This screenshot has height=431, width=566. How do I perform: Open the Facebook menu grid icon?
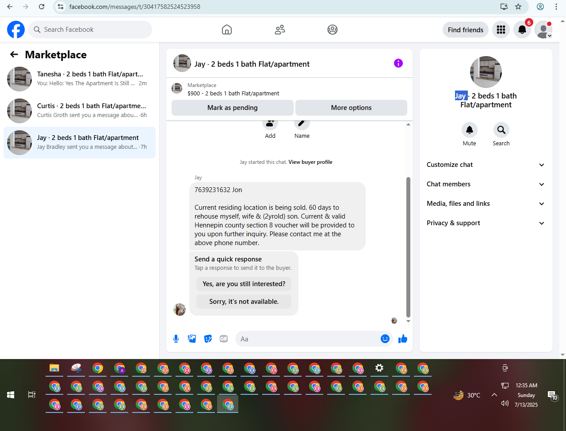tap(501, 30)
